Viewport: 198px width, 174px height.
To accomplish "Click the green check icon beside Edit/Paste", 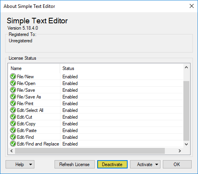I will click(13, 130).
